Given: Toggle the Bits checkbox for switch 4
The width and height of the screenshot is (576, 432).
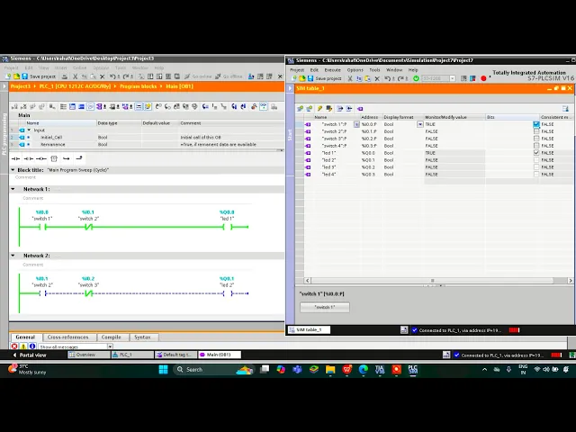Looking at the screenshot, I should pos(536,146).
